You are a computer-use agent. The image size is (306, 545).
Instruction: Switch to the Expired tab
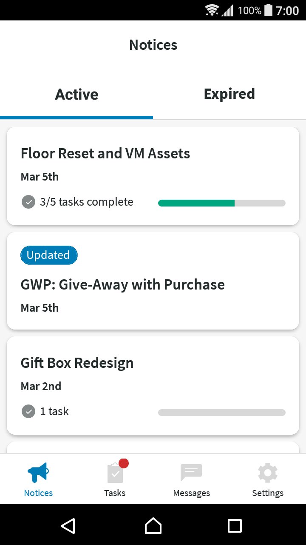(229, 94)
